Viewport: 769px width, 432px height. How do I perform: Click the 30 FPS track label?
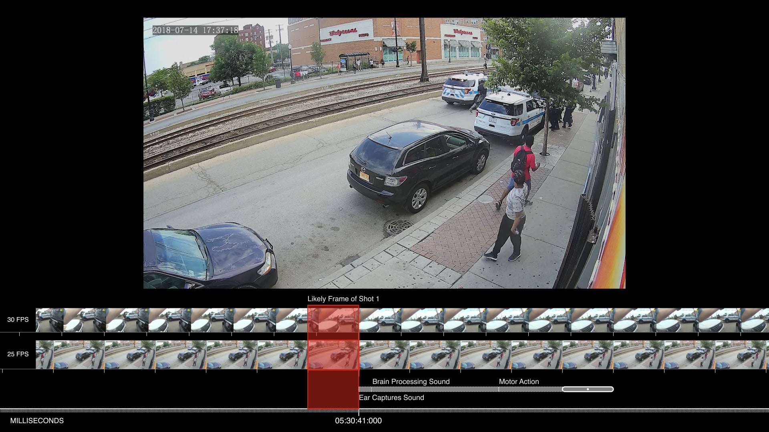click(x=18, y=320)
